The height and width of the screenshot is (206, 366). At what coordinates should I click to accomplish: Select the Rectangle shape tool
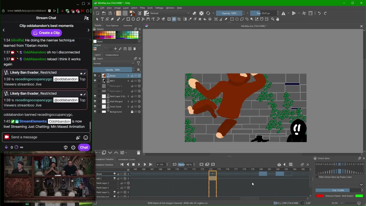click(128, 19)
